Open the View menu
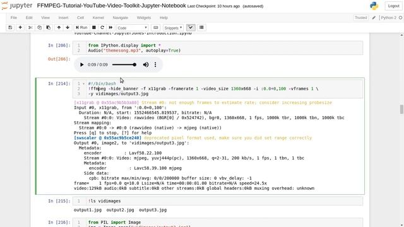Screen dimensions: 404x227 [x=45, y=18]
